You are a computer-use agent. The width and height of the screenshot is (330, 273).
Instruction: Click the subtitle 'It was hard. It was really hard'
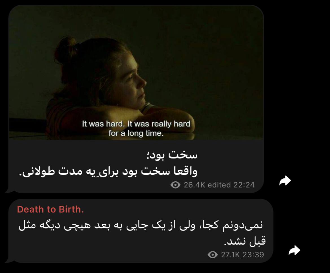pos(136,124)
